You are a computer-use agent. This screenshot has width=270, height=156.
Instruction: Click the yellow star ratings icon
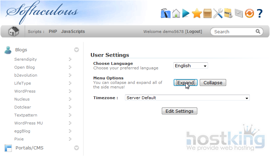tap(197, 14)
